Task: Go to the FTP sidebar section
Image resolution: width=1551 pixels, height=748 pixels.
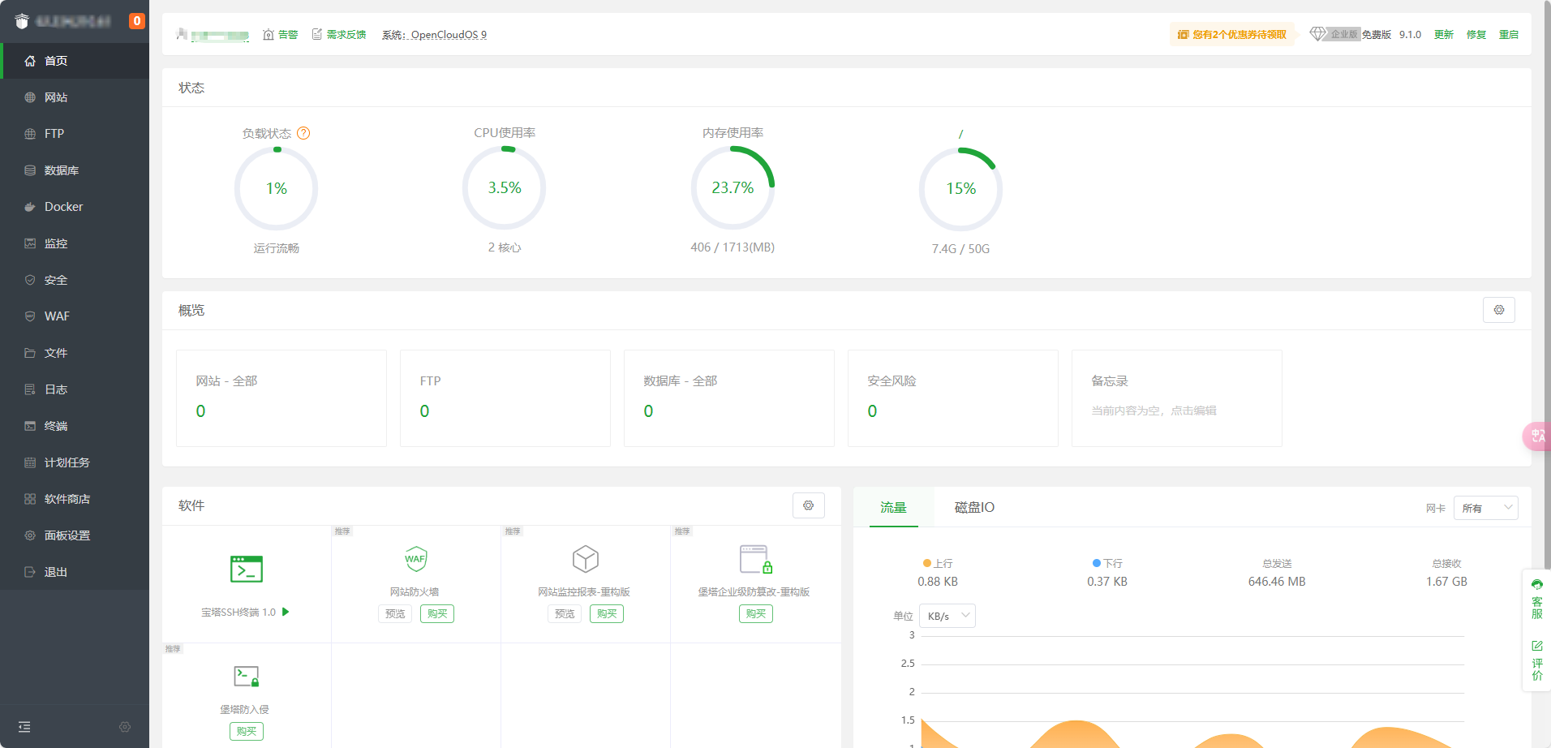Action: [x=75, y=134]
